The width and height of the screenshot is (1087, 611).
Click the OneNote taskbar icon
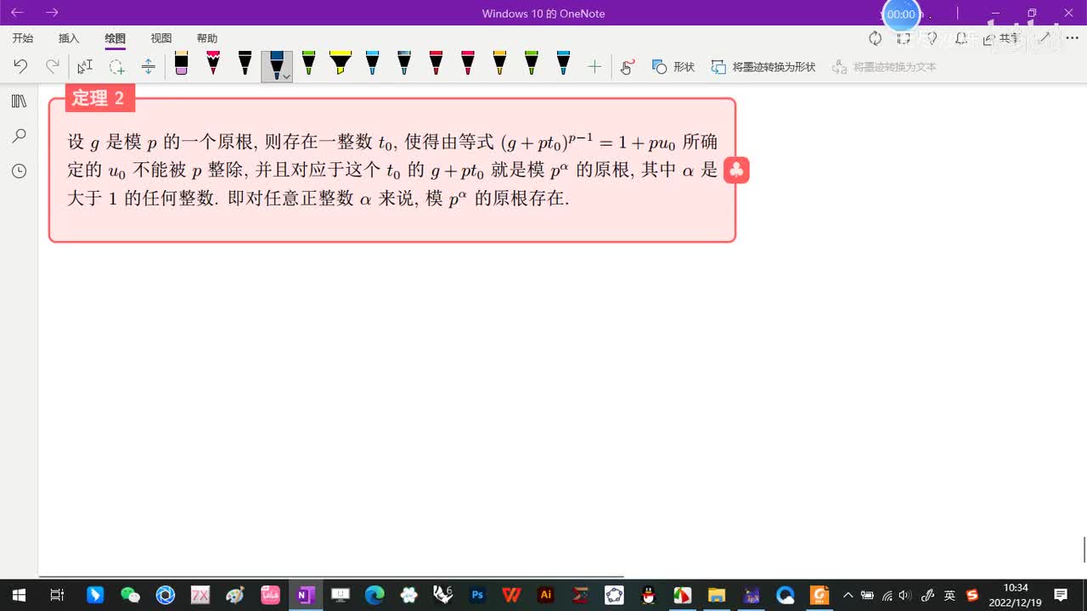(x=304, y=595)
